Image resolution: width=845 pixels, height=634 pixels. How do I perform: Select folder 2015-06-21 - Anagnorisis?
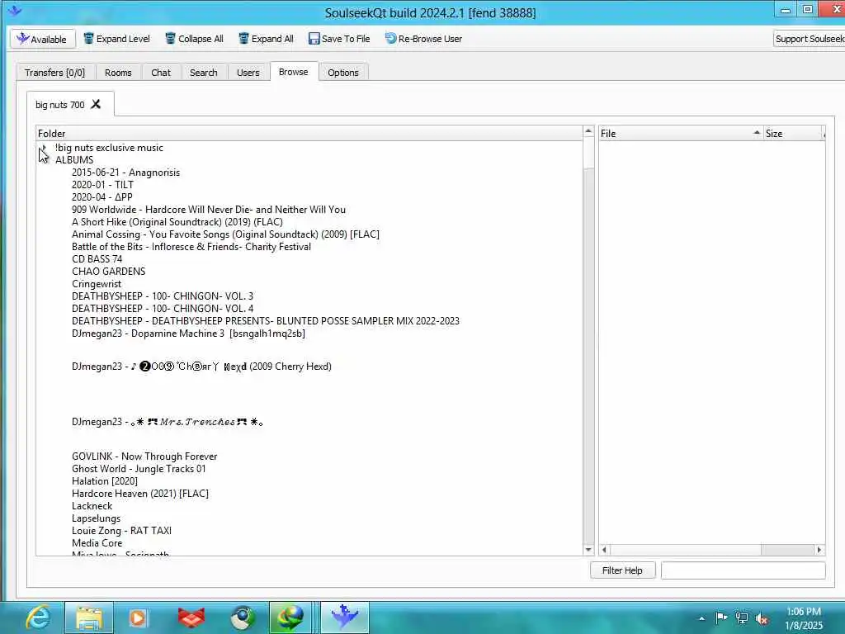point(125,173)
